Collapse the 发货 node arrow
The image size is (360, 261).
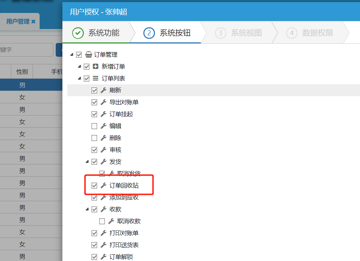pyautogui.click(x=87, y=162)
